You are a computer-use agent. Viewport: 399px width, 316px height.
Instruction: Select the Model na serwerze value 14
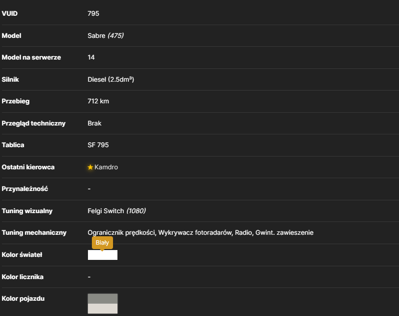click(x=91, y=57)
